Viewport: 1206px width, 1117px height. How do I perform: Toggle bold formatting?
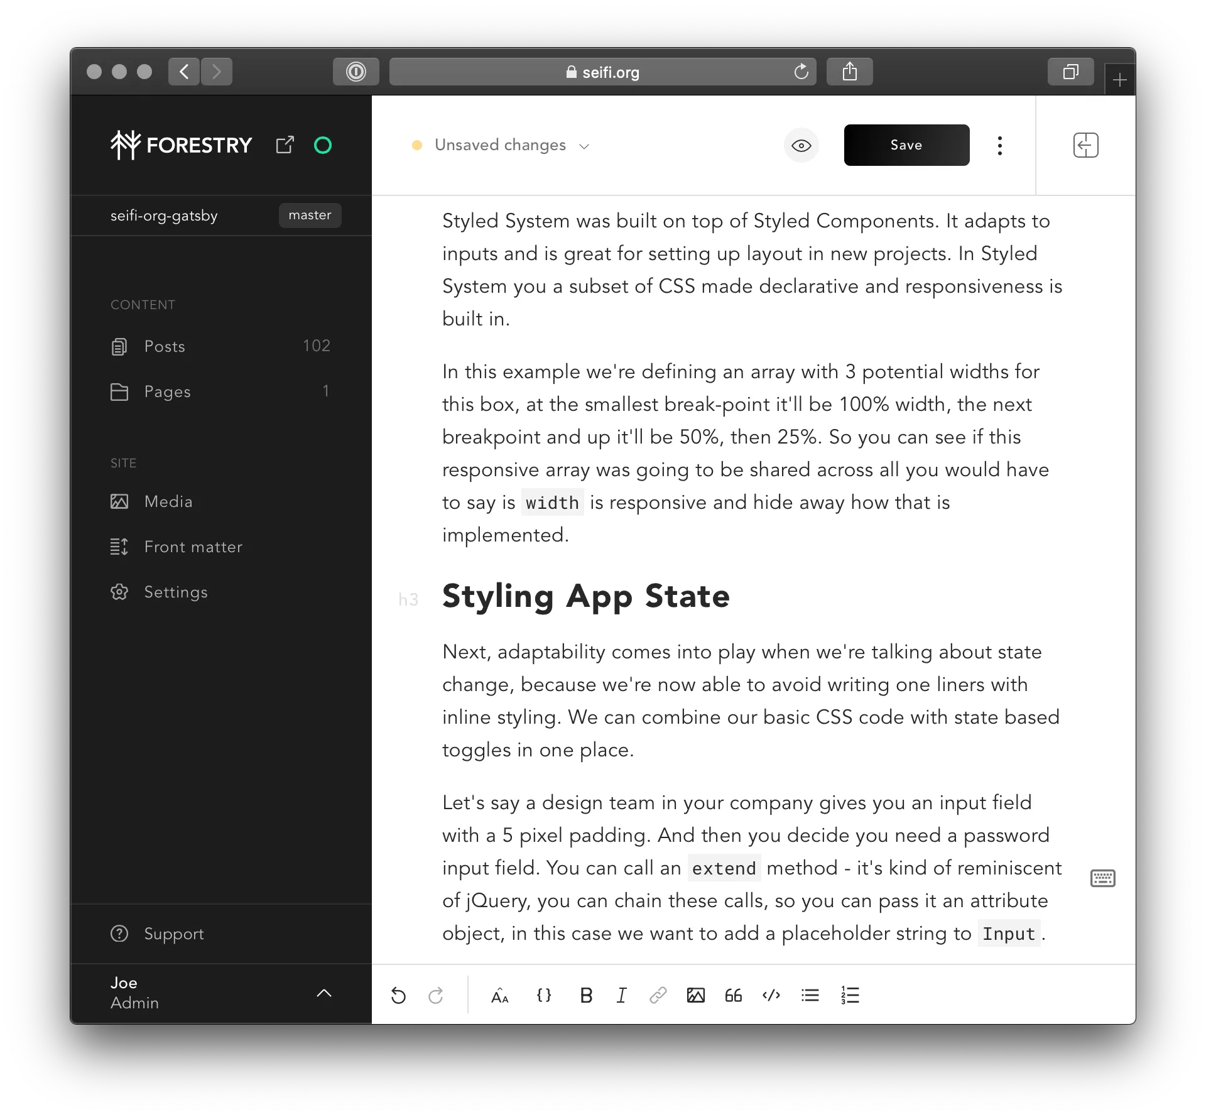coord(586,996)
